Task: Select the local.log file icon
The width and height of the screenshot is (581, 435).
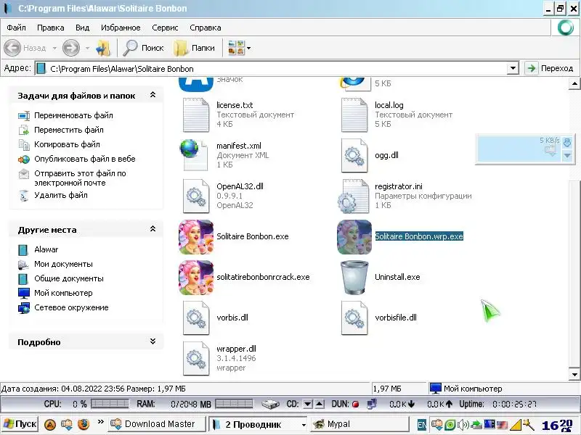Action: pyautogui.click(x=354, y=115)
